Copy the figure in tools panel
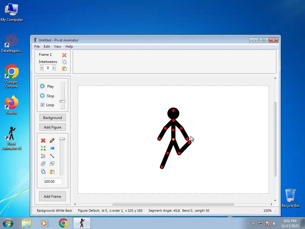Viewport: 305px width, 229px height. pyautogui.click(x=43, y=171)
